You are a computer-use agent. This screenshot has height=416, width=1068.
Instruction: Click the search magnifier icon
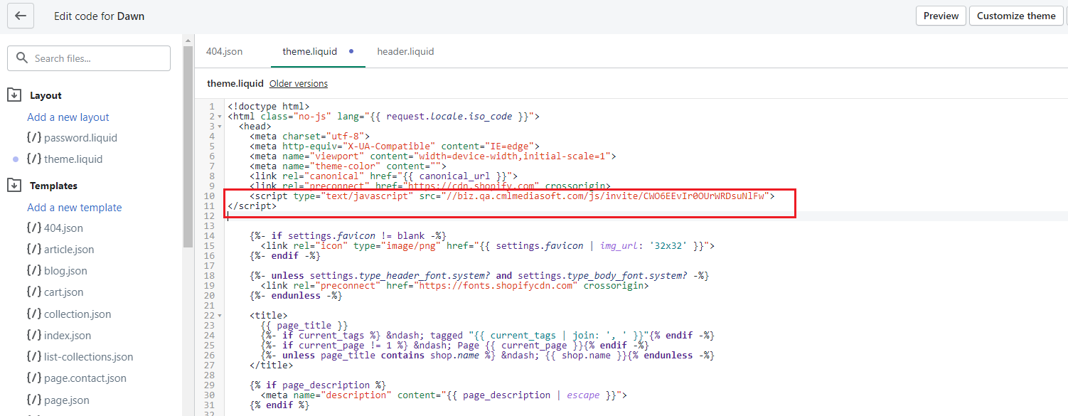pyautogui.click(x=22, y=58)
